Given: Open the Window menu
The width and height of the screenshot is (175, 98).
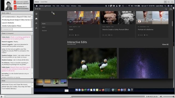Looking at the screenshot, I should (x=74, y=6).
